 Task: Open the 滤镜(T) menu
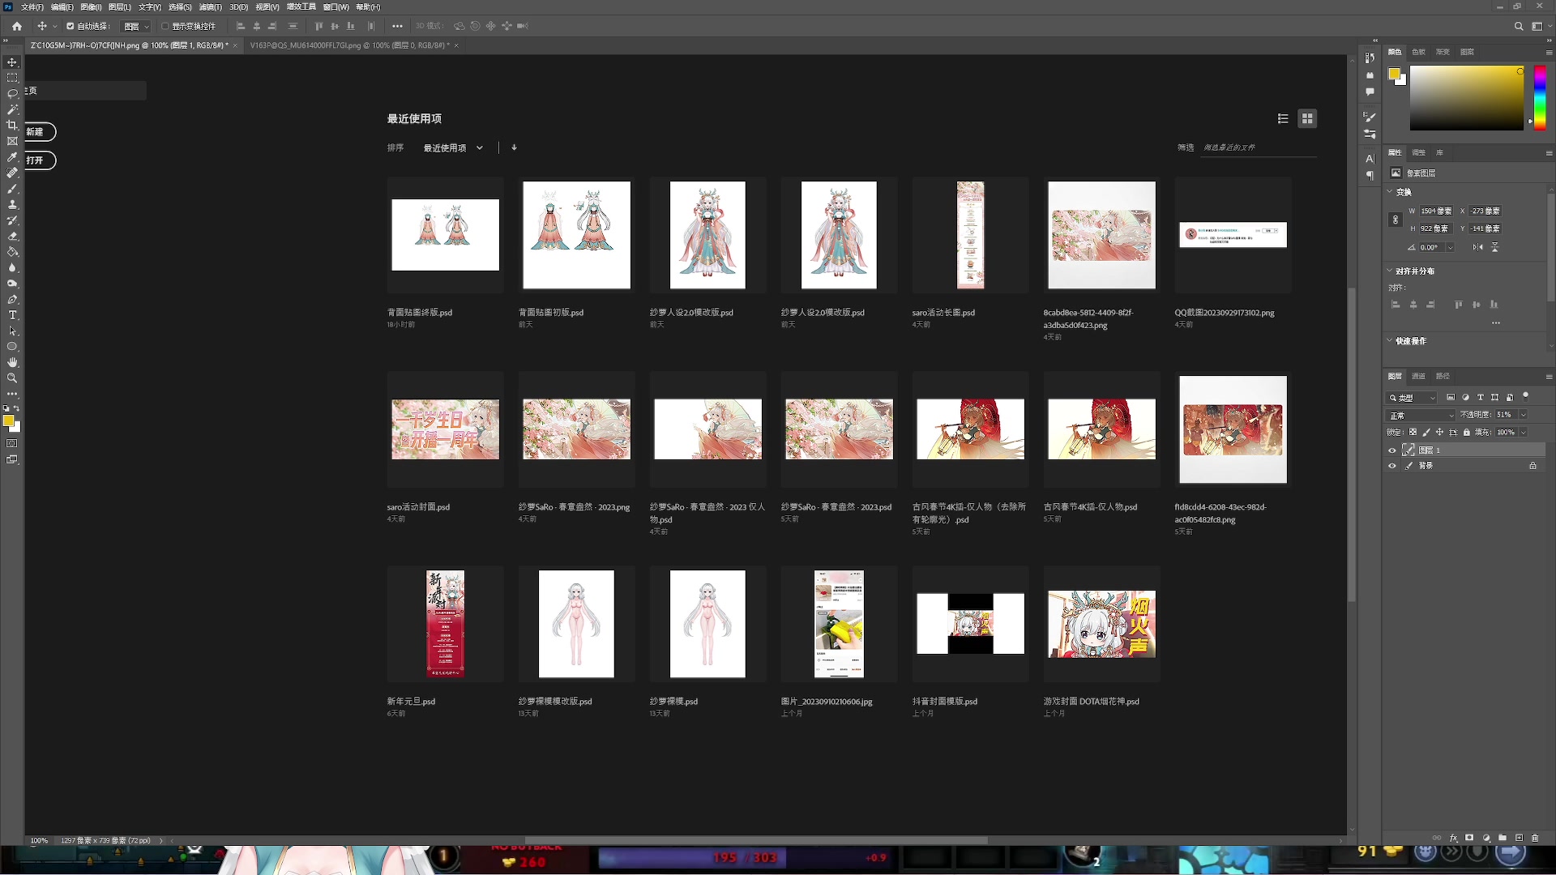click(211, 6)
